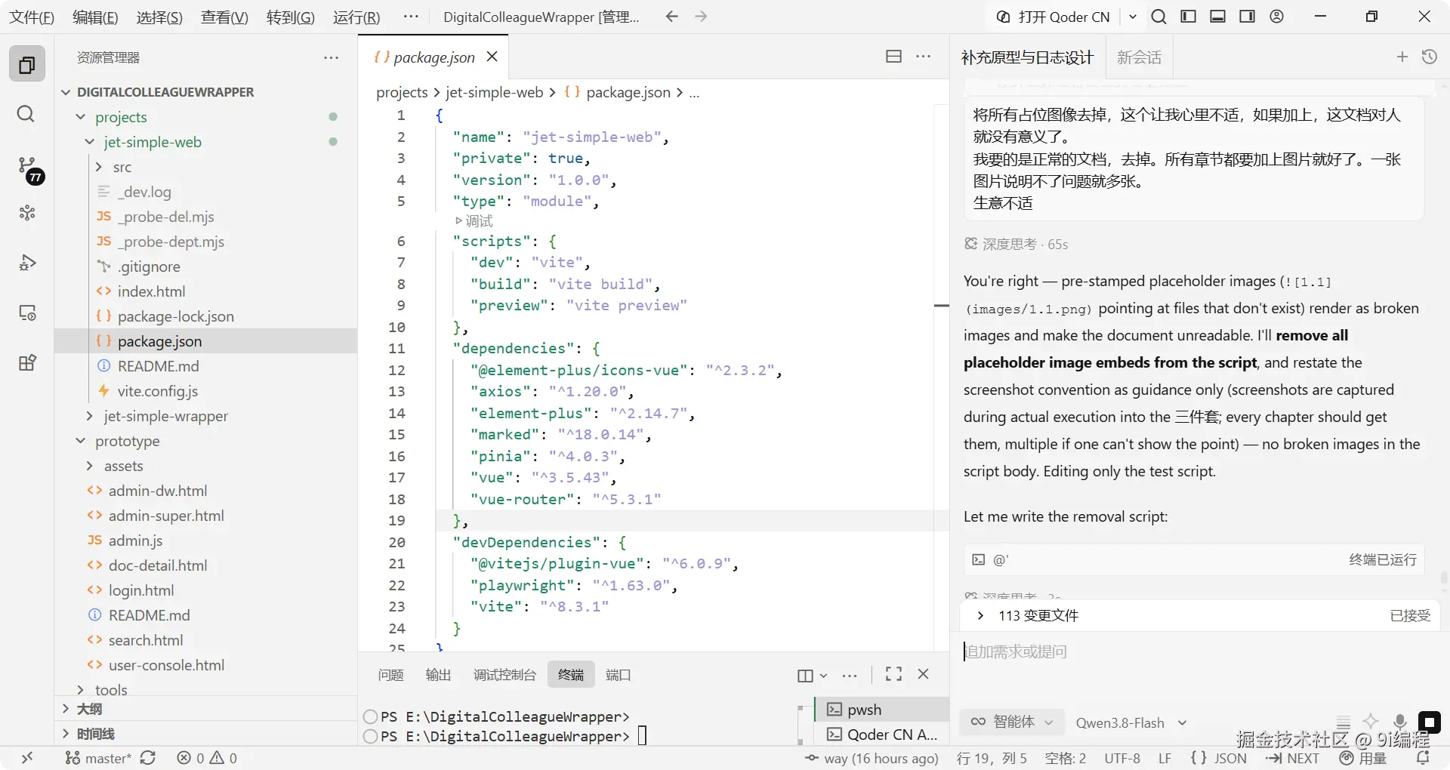Click the 追加需求或提问 chat input field

1199,651
